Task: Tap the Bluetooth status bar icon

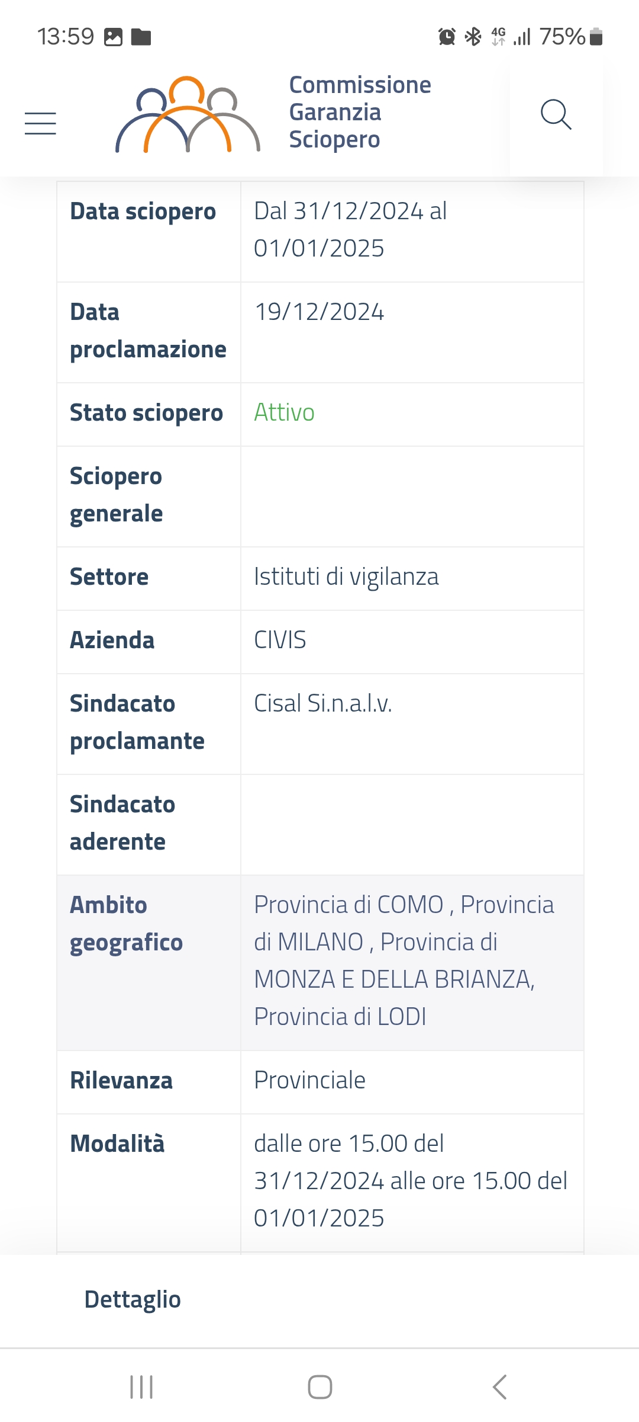Action: pyautogui.click(x=473, y=37)
